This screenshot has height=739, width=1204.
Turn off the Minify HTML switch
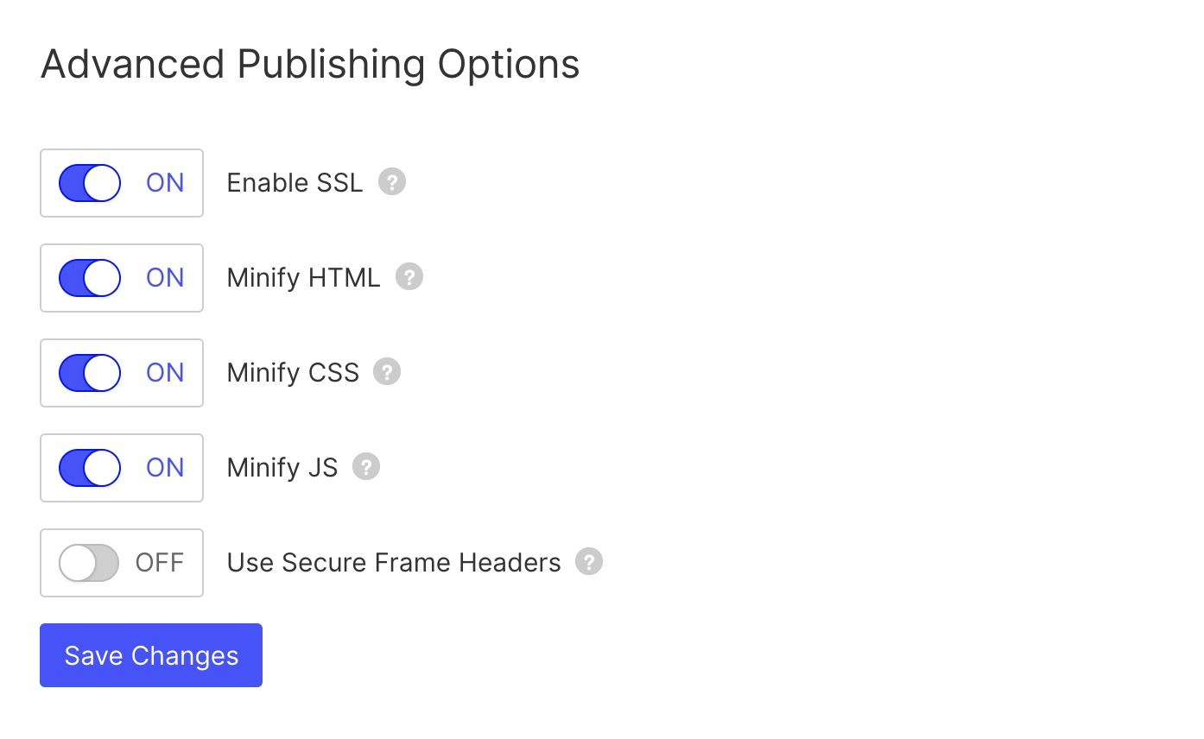click(x=89, y=278)
